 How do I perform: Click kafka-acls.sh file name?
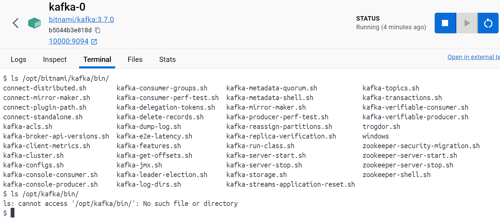(x=28, y=127)
